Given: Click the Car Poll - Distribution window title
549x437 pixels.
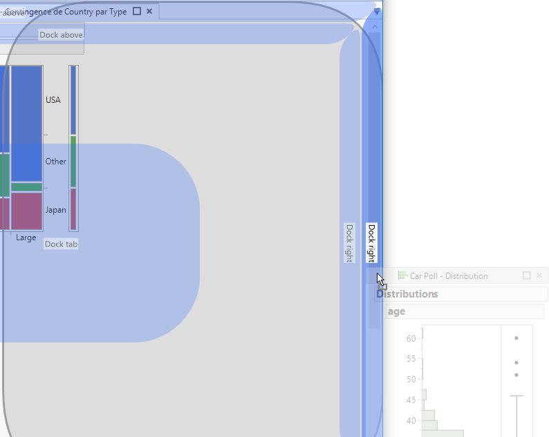Looking at the screenshot, I should point(449,276).
